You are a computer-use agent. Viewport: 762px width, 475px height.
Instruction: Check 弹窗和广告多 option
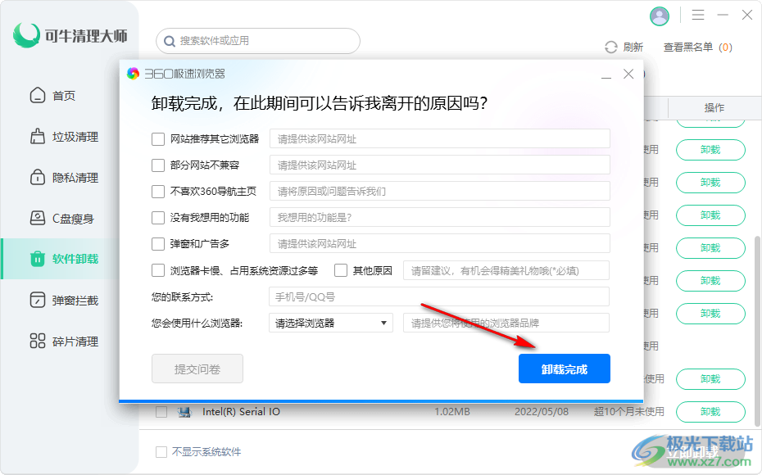pos(158,244)
